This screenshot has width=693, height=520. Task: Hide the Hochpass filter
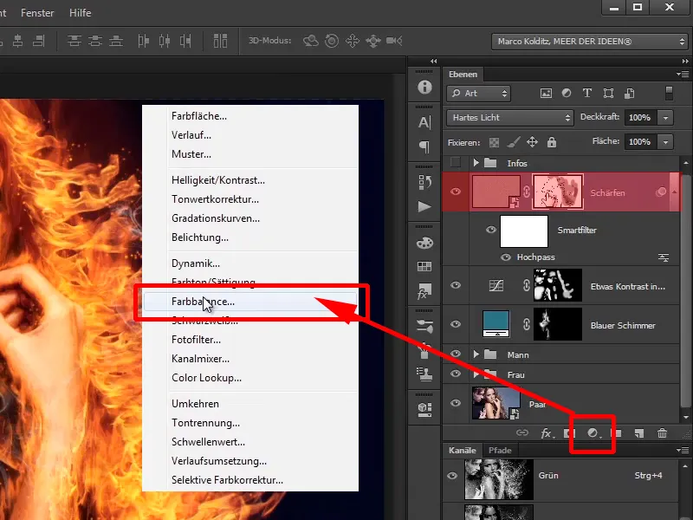[x=506, y=257]
